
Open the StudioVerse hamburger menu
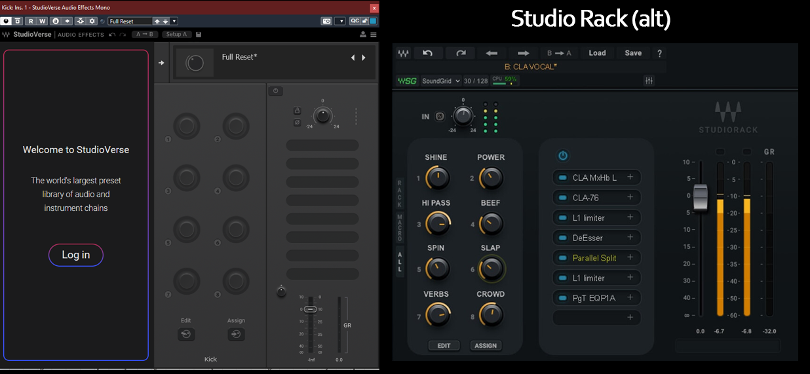point(373,35)
